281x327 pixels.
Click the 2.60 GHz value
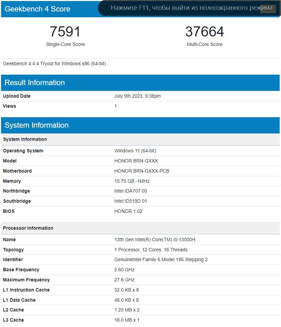(x=124, y=270)
